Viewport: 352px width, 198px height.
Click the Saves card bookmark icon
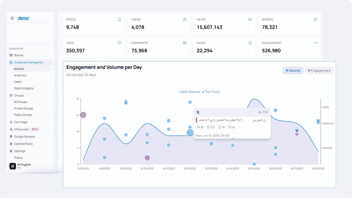click(x=250, y=43)
